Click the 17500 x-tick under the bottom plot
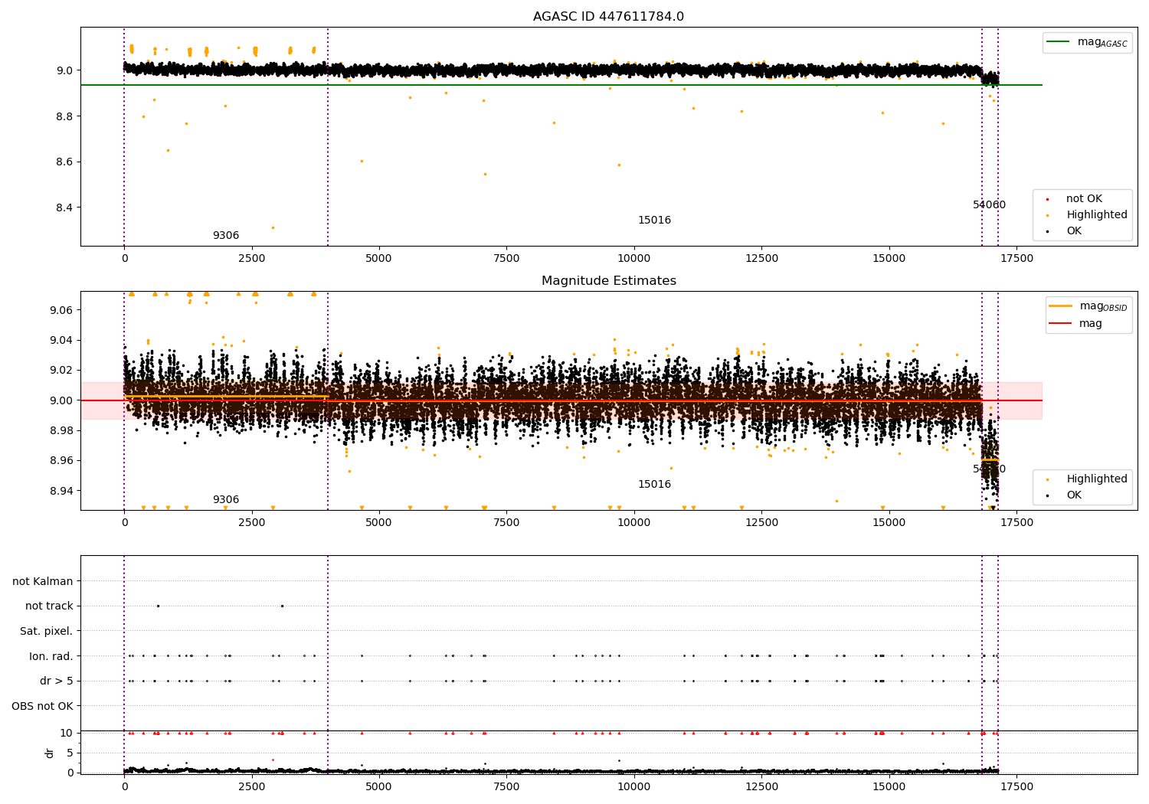Screen dimensions: 1149x804 tap(1016, 787)
